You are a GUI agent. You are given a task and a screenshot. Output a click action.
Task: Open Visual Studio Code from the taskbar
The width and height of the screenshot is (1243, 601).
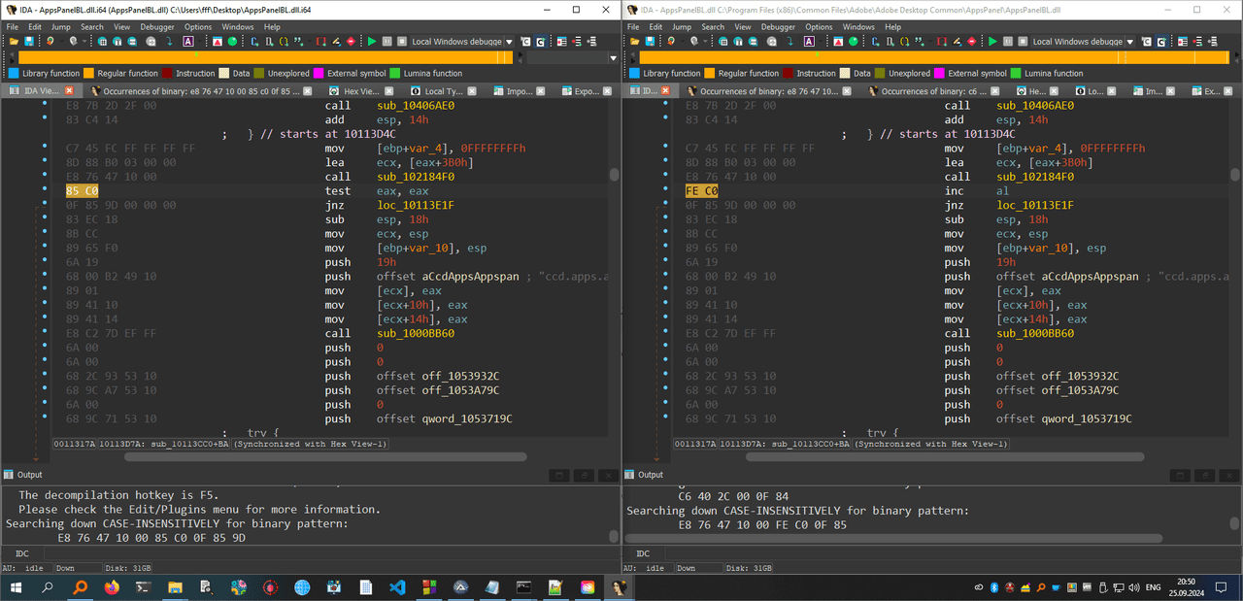pyautogui.click(x=395, y=587)
